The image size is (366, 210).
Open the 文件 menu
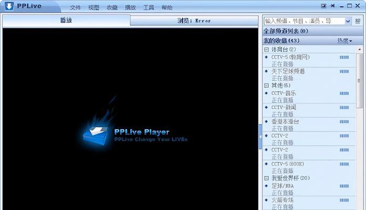pyautogui.click(x=75, y=7)
